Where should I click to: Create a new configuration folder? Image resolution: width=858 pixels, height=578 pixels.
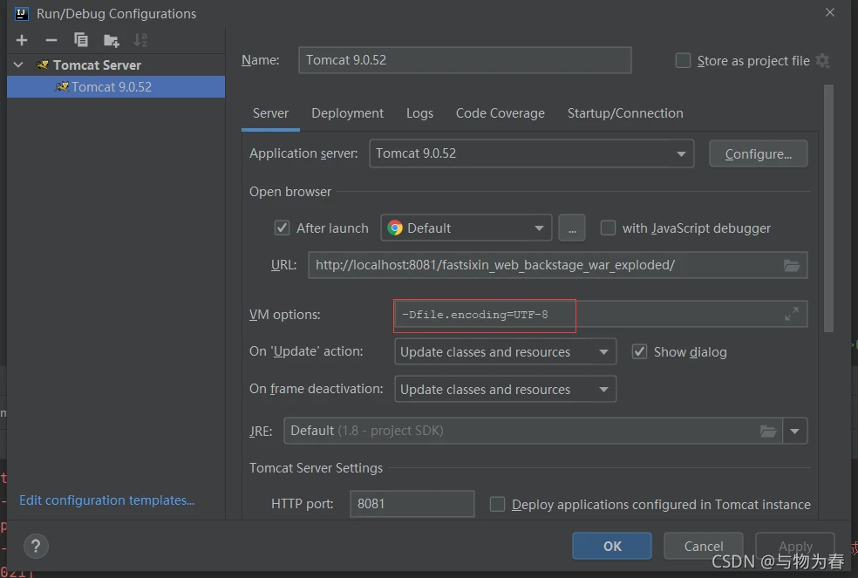tap(111, 40)
